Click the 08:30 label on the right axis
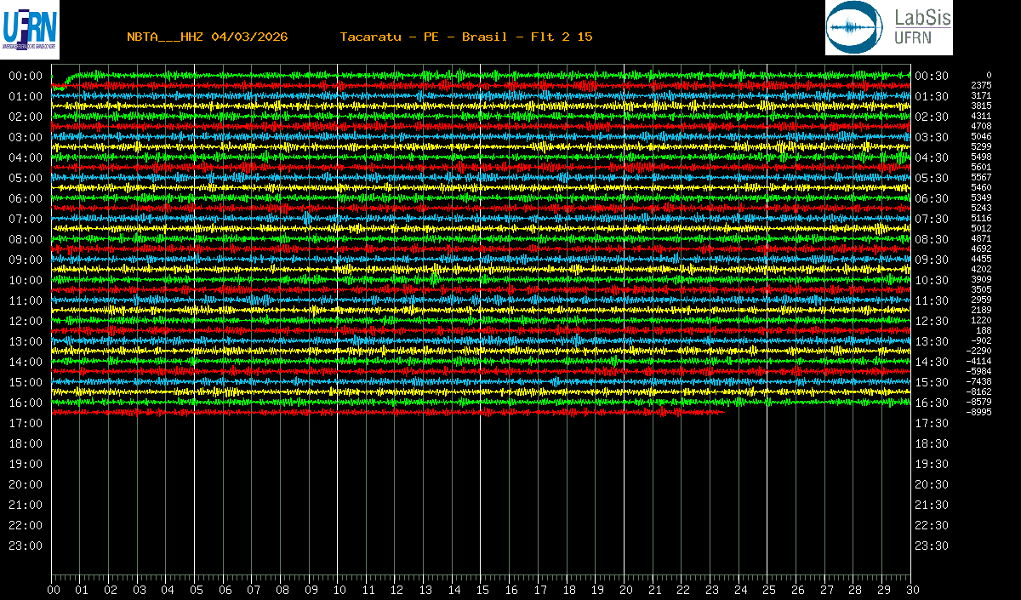Image resolution: width=1021 pixels, height=600 pixels. (x=932, y=239)
